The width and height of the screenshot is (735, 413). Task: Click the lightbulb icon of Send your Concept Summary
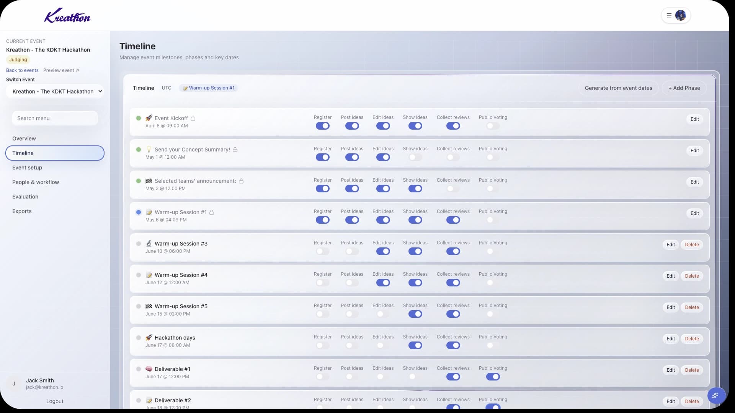point(149,149)
